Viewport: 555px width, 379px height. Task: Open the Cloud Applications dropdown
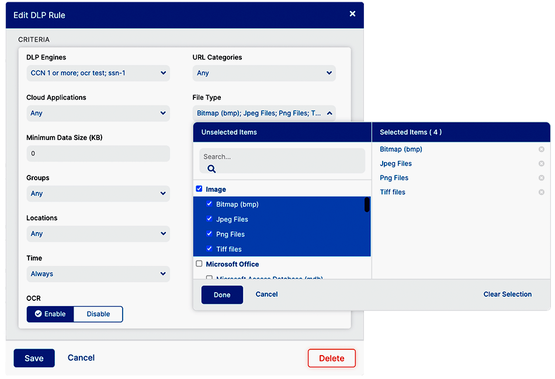click(x=98, y=113)
